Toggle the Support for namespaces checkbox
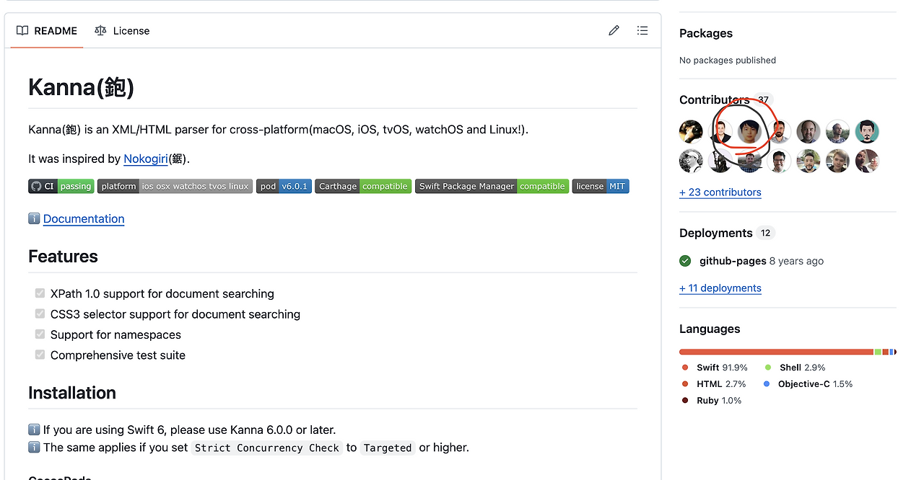The image size is (924, 480). click(40, 334)
